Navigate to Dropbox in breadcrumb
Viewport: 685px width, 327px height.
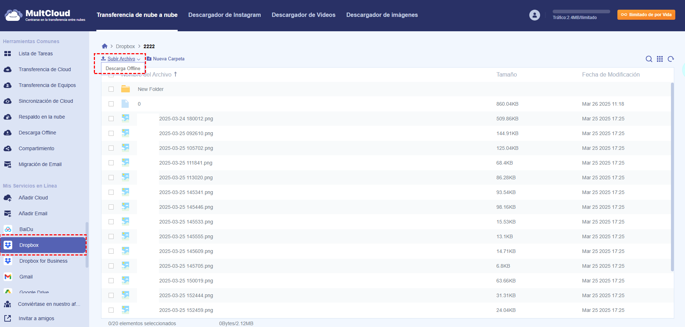(x=125, y=46)
